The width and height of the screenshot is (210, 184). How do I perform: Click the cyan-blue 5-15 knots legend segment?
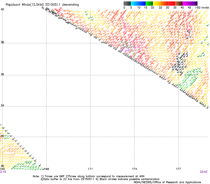click(138, 3)
